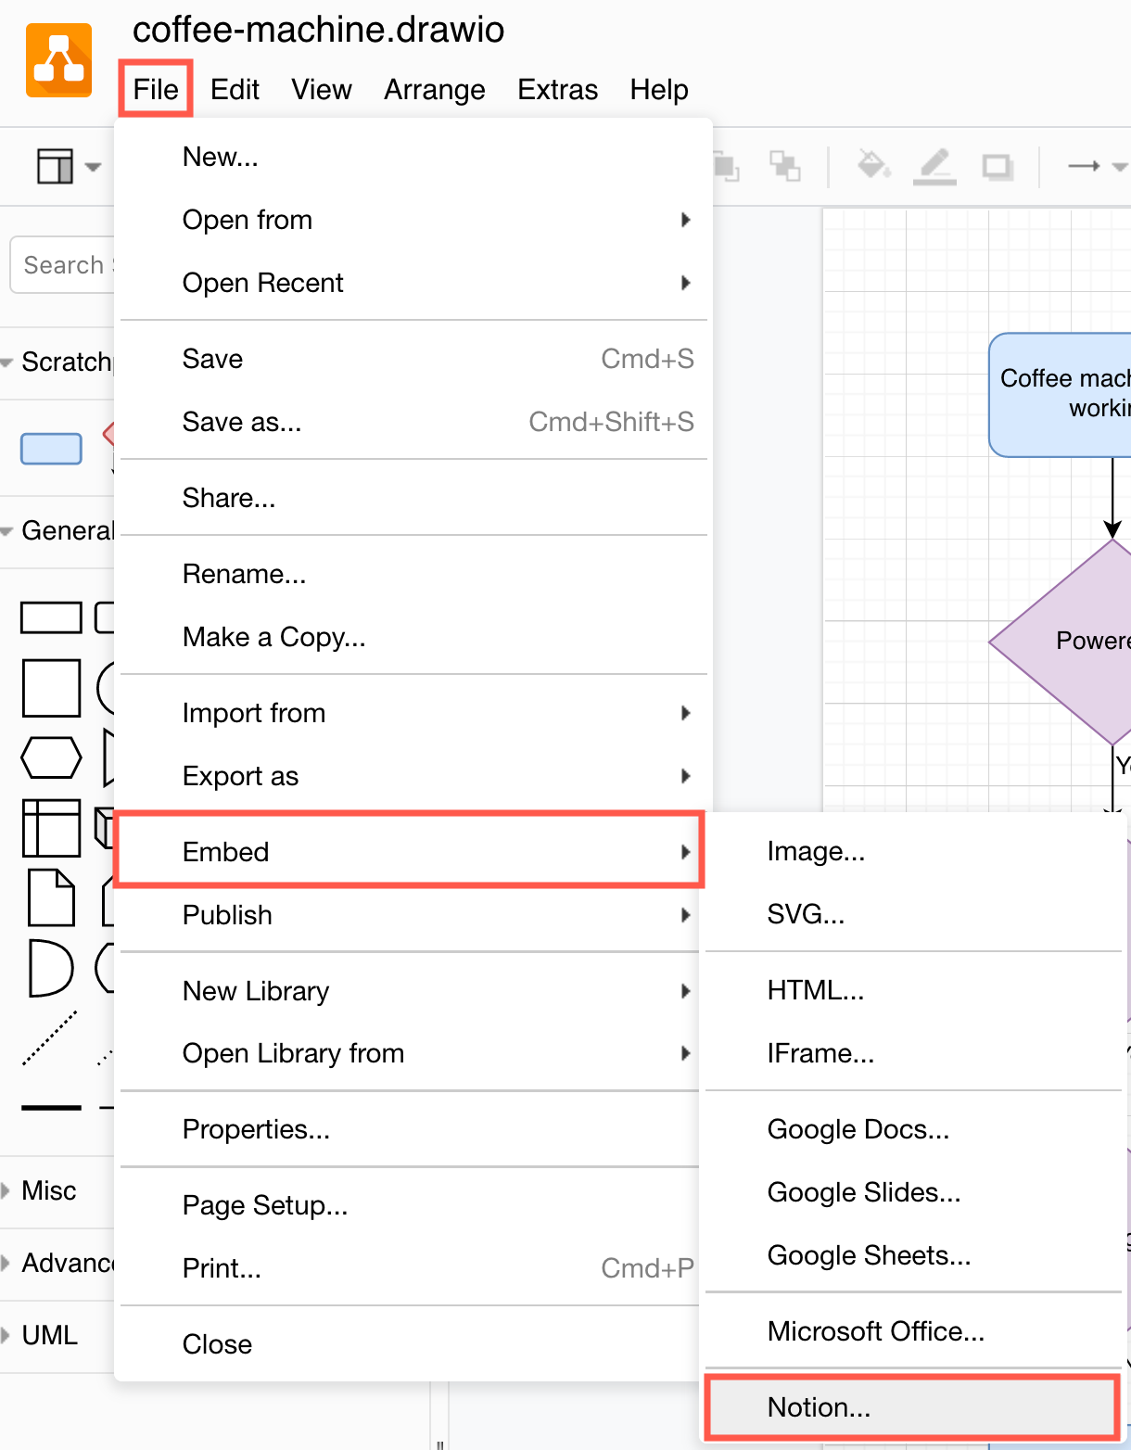
Task: Choose Notion from the Embed submenu
Action: click(x=819, y=1407)
